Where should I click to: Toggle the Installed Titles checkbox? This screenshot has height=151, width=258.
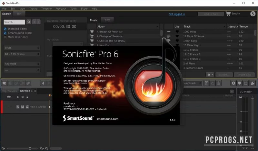click(5, 29)
